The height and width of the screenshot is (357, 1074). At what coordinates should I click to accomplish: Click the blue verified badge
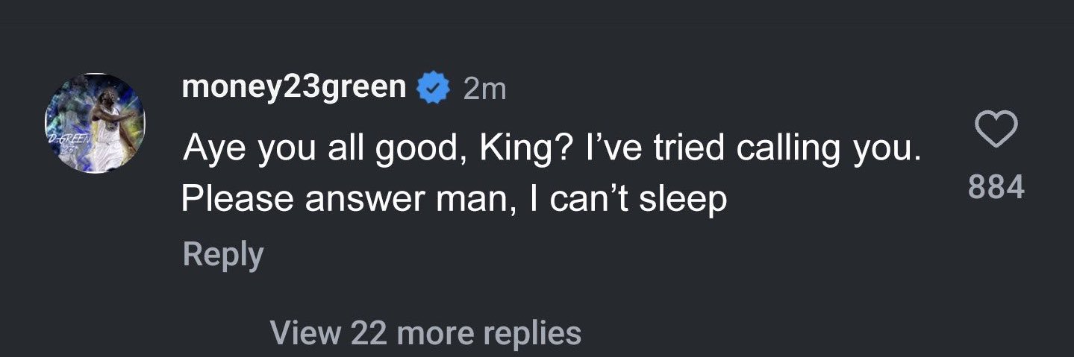click(434, 89)
